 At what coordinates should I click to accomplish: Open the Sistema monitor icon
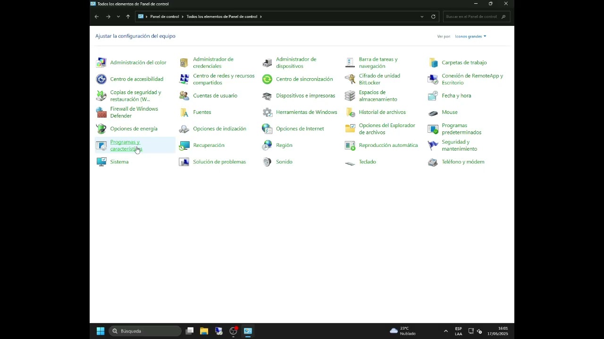tap(101, 161)
